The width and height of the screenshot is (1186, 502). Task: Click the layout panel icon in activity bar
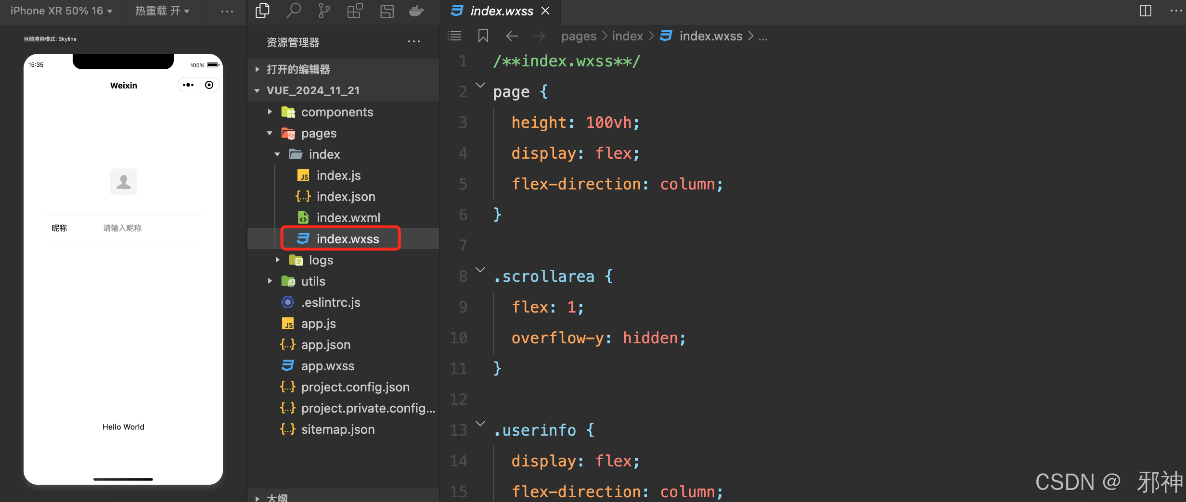[387, 11]
